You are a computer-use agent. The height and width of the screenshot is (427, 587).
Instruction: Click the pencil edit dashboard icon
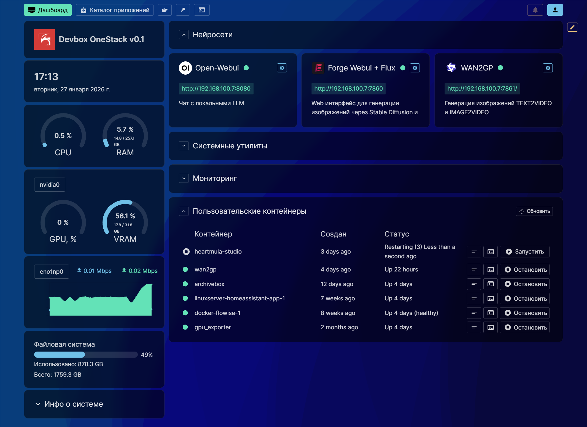[572, 27]
